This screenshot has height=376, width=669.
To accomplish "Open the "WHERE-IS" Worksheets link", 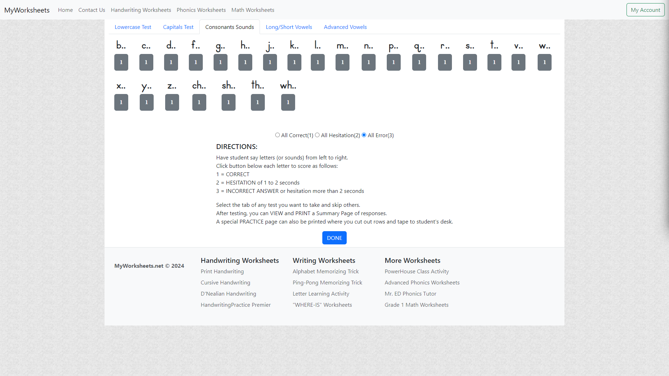I will [x=322, y=305].
